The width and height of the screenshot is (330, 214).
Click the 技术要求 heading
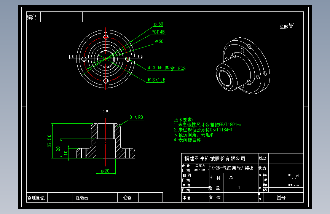(183, 120)
